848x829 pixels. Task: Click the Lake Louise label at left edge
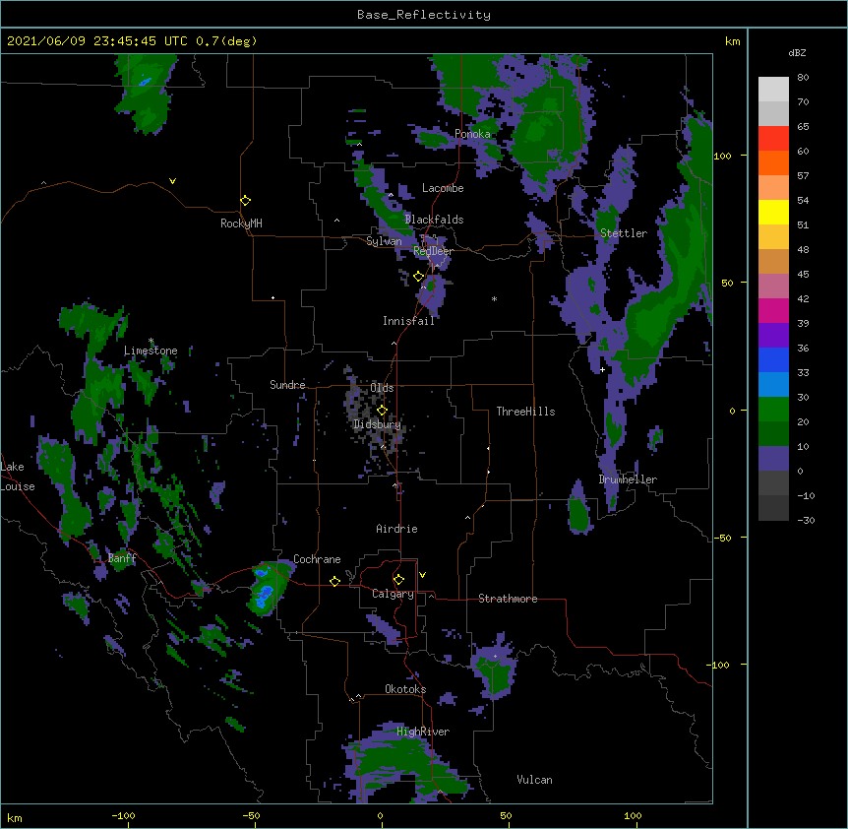coord(18,477)
